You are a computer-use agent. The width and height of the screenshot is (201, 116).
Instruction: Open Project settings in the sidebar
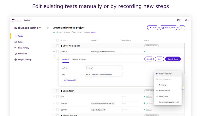pyautogui.click(x=25, y=60)
